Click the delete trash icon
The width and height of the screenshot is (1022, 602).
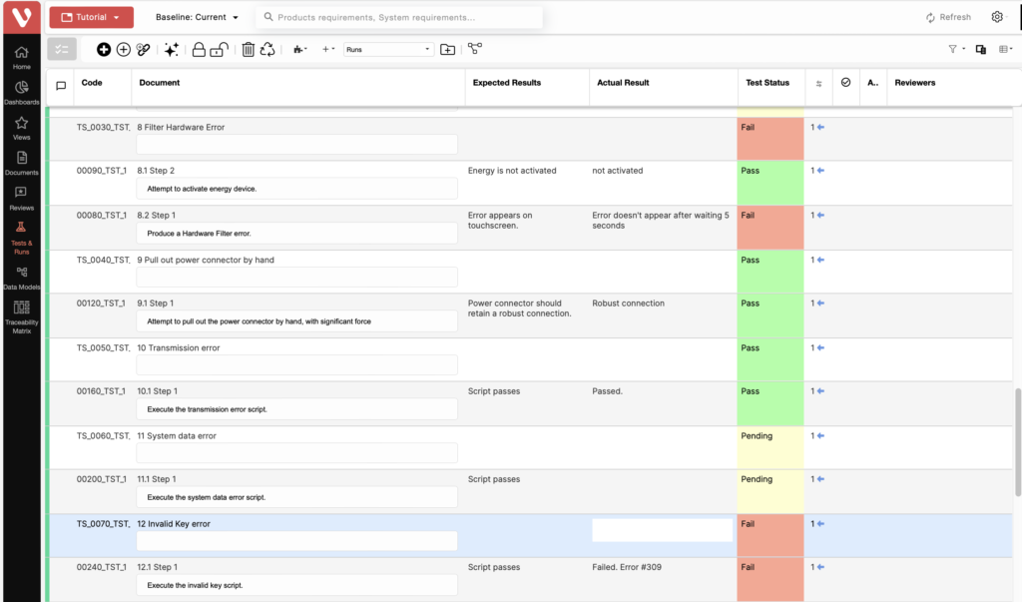pyautogui.click(x=248, y=49)
